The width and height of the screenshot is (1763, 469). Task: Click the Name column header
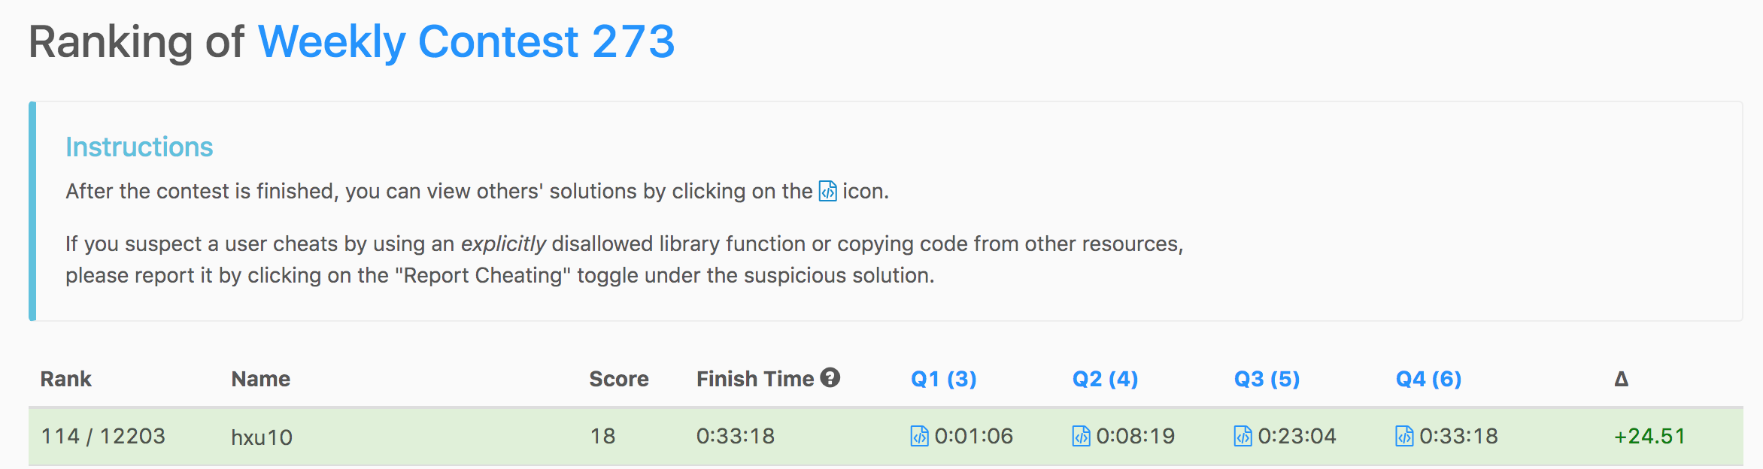click(x=260, y=379)
